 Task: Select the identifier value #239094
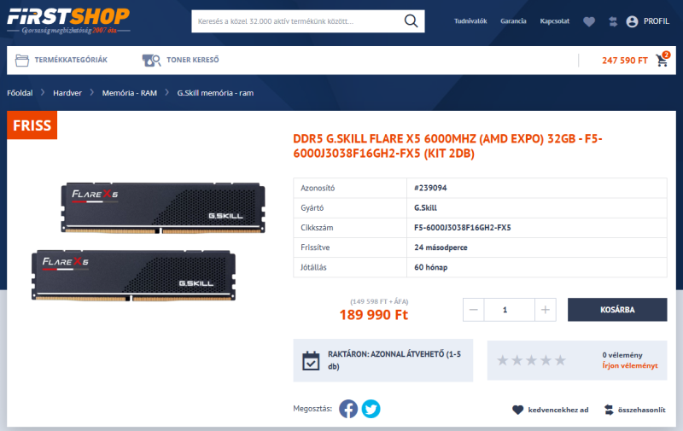430,188
